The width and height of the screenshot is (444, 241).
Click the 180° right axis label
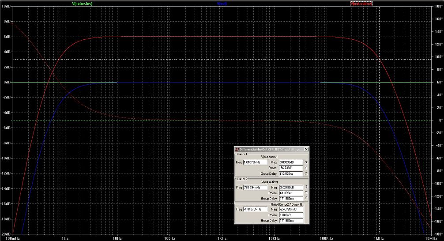pyautogui.click(x=439, y=6)
